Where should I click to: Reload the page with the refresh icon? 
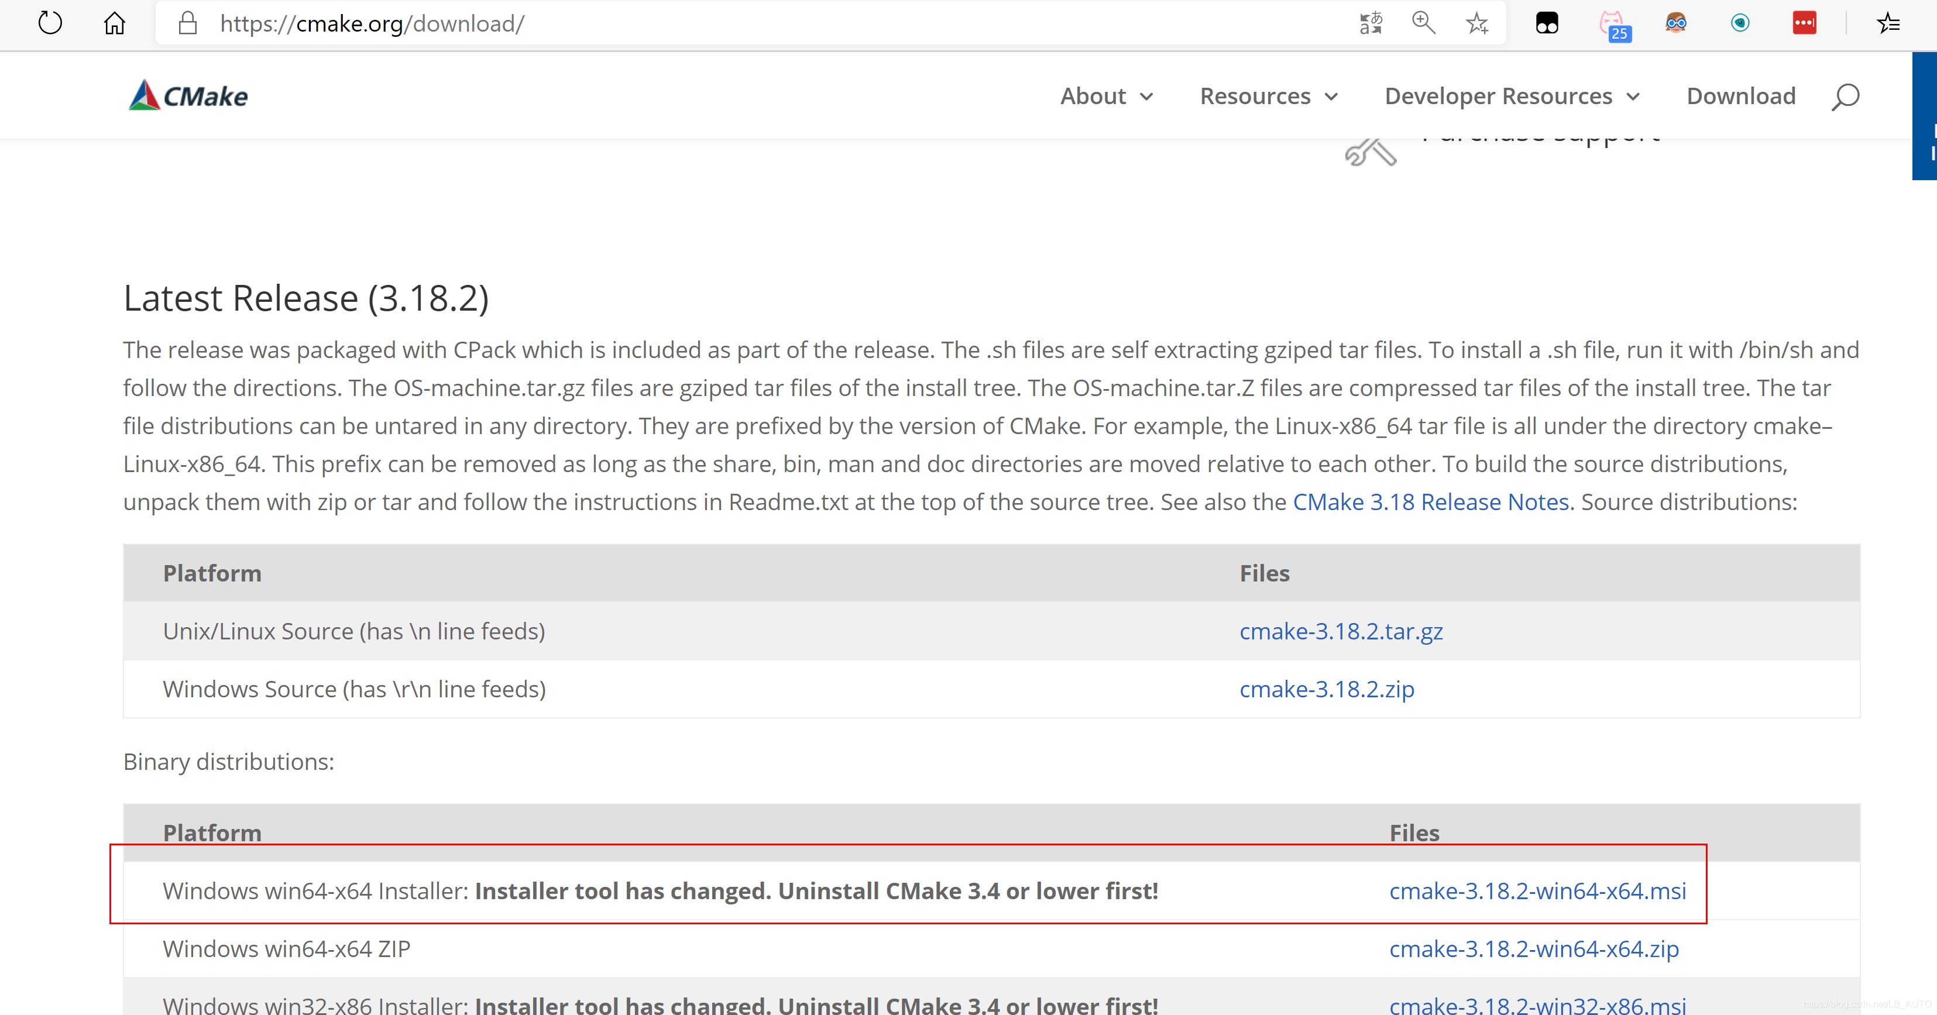pos(50,23)
